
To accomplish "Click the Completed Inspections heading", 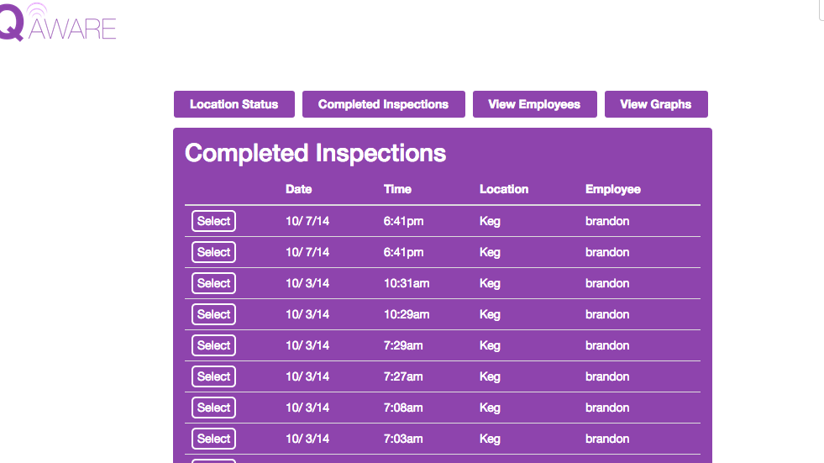I will [315, 154].
